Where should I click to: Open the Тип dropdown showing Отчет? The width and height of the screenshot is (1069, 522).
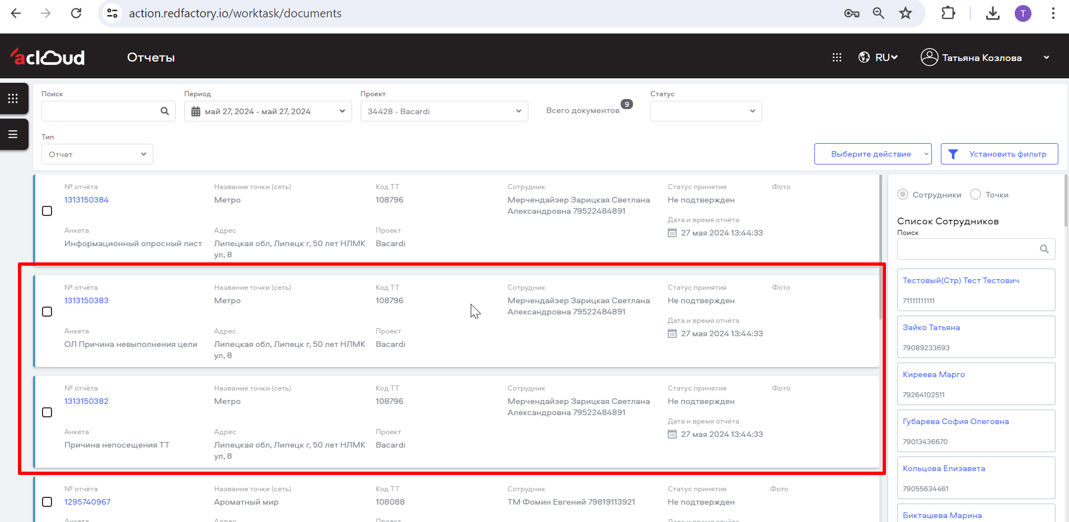[97, 154]
